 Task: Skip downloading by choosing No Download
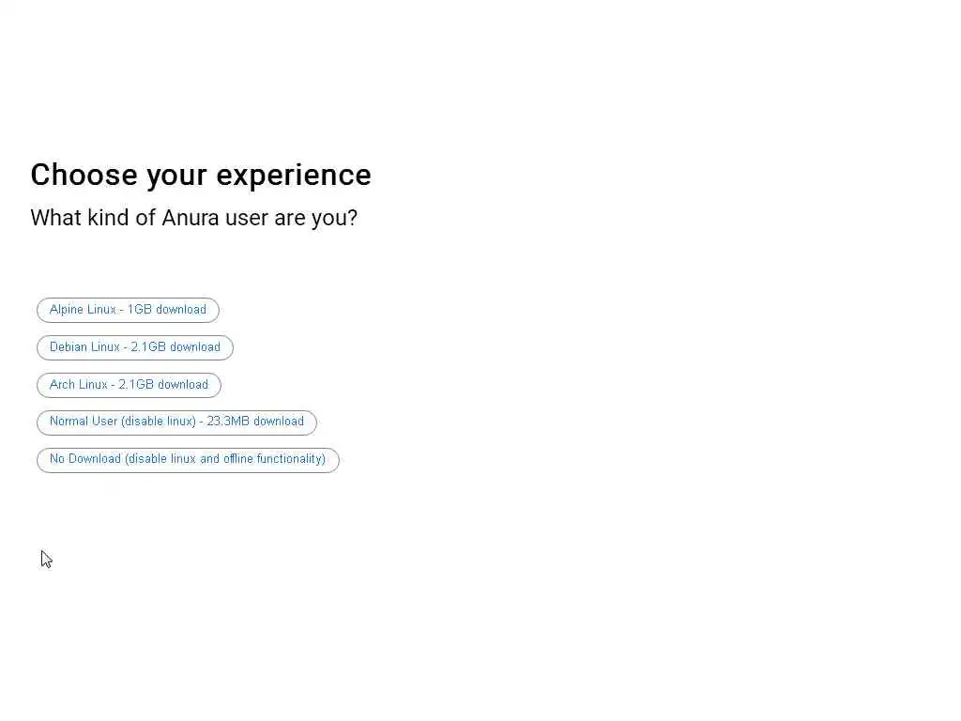[x=188, y=459]
